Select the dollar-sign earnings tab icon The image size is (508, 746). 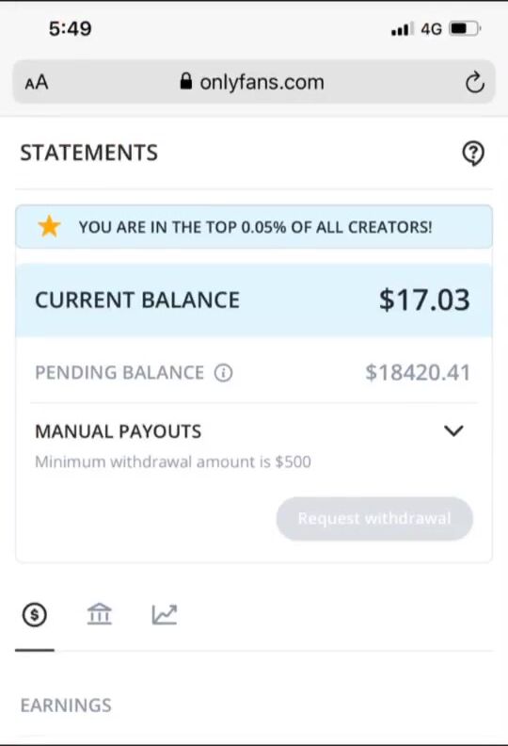tap(35, 615)
